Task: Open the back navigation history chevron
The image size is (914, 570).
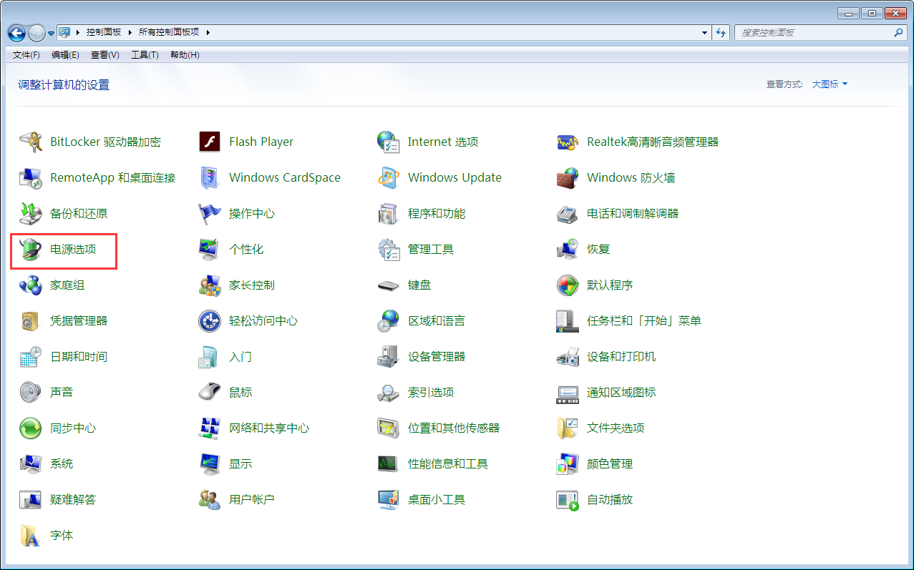Action: pos(50,32)
